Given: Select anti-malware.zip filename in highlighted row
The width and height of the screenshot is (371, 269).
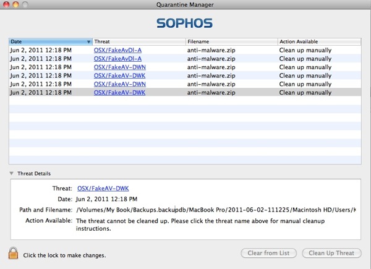Looking at the screenshot, I should point(211,93).
